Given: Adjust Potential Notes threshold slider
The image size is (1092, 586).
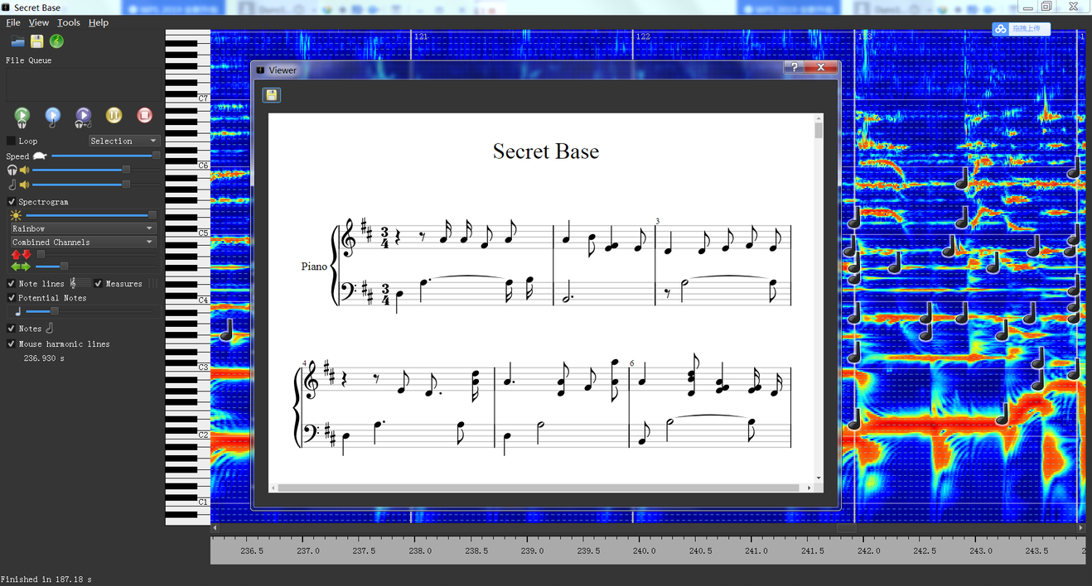Looking at the screenshot, I should coord(93,312).
